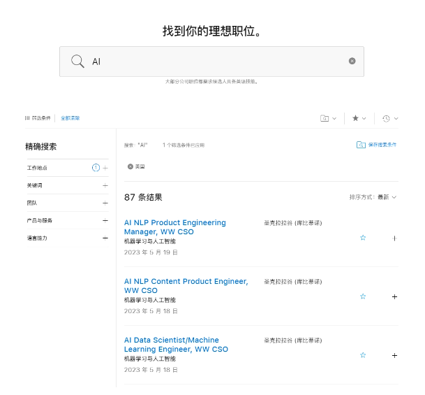Image resolution: width=425 pixels, height=395 pixels.
Task: Open the recent history clock menu
Action: (x=390, y=119)
